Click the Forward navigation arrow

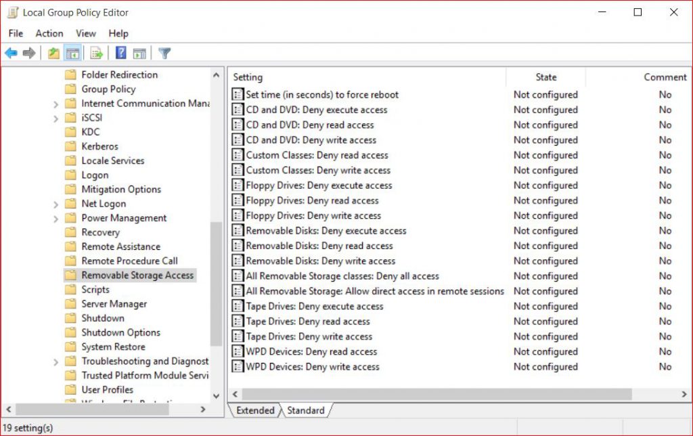(28, 52)
